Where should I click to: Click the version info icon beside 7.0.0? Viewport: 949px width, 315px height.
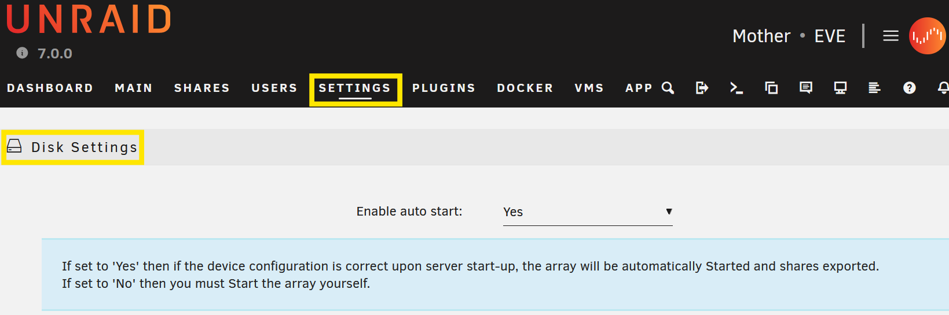(22, 53)
